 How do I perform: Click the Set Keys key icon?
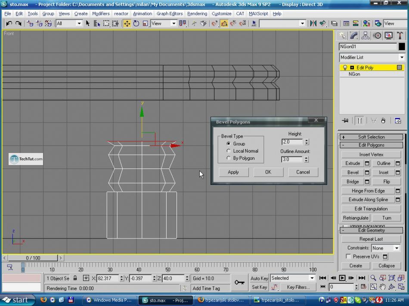point(239,282)
